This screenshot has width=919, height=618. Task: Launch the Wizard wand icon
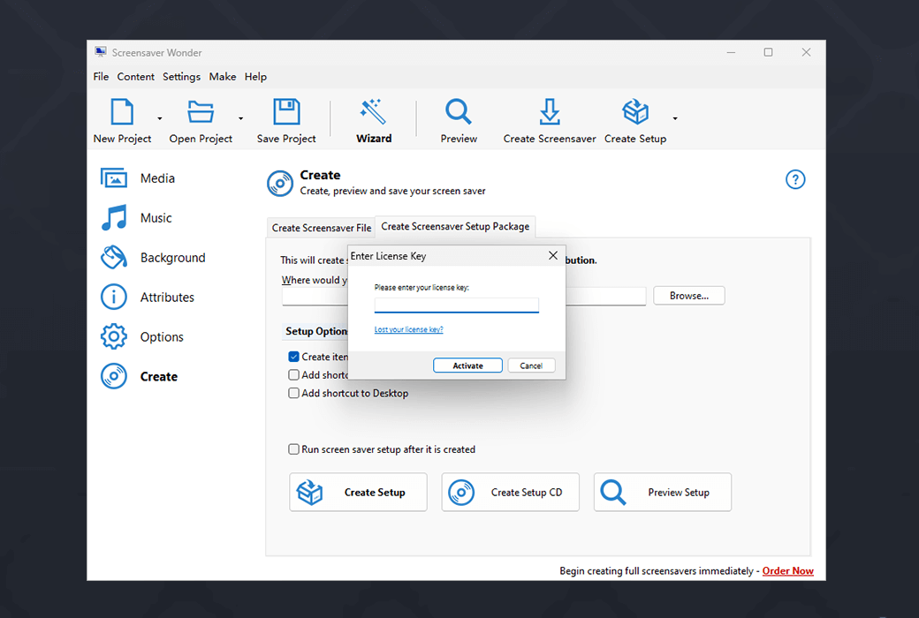click(373, 112)
